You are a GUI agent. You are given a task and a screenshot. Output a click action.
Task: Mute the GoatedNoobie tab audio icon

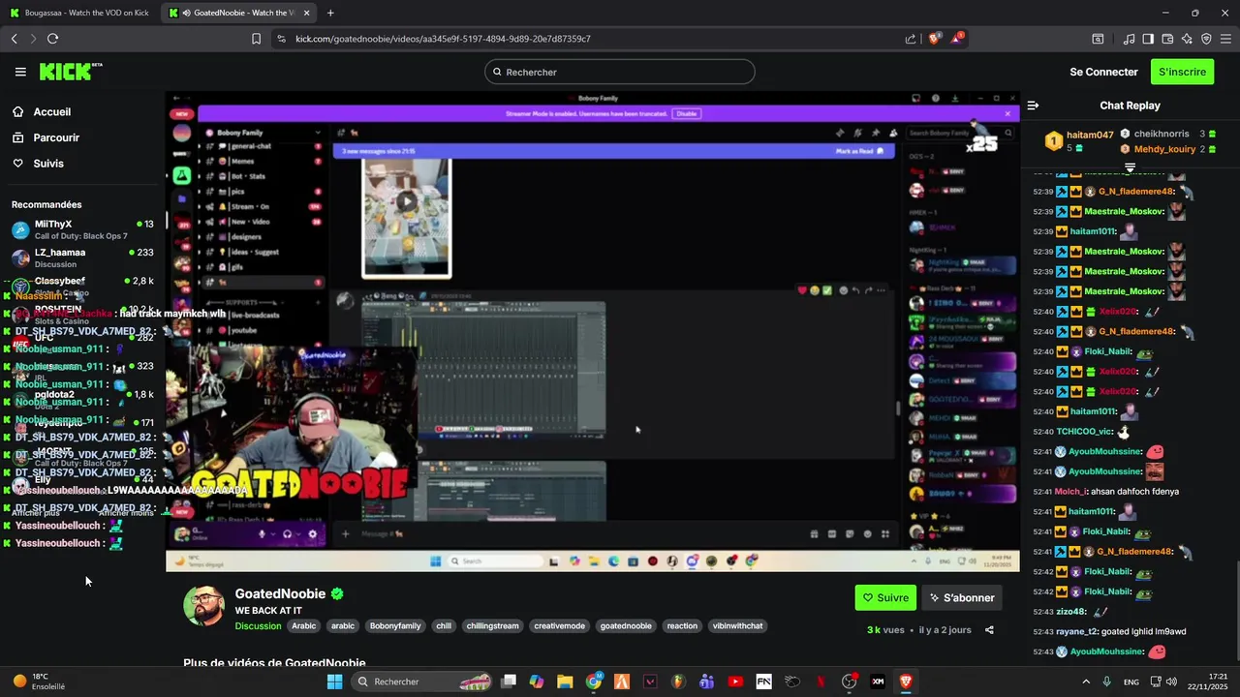pos(185,13)
